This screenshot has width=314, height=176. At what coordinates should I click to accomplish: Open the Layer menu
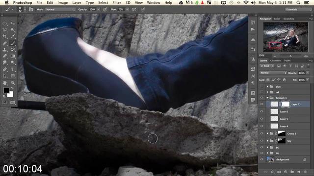pyautogui.click(x=77, y=2)
